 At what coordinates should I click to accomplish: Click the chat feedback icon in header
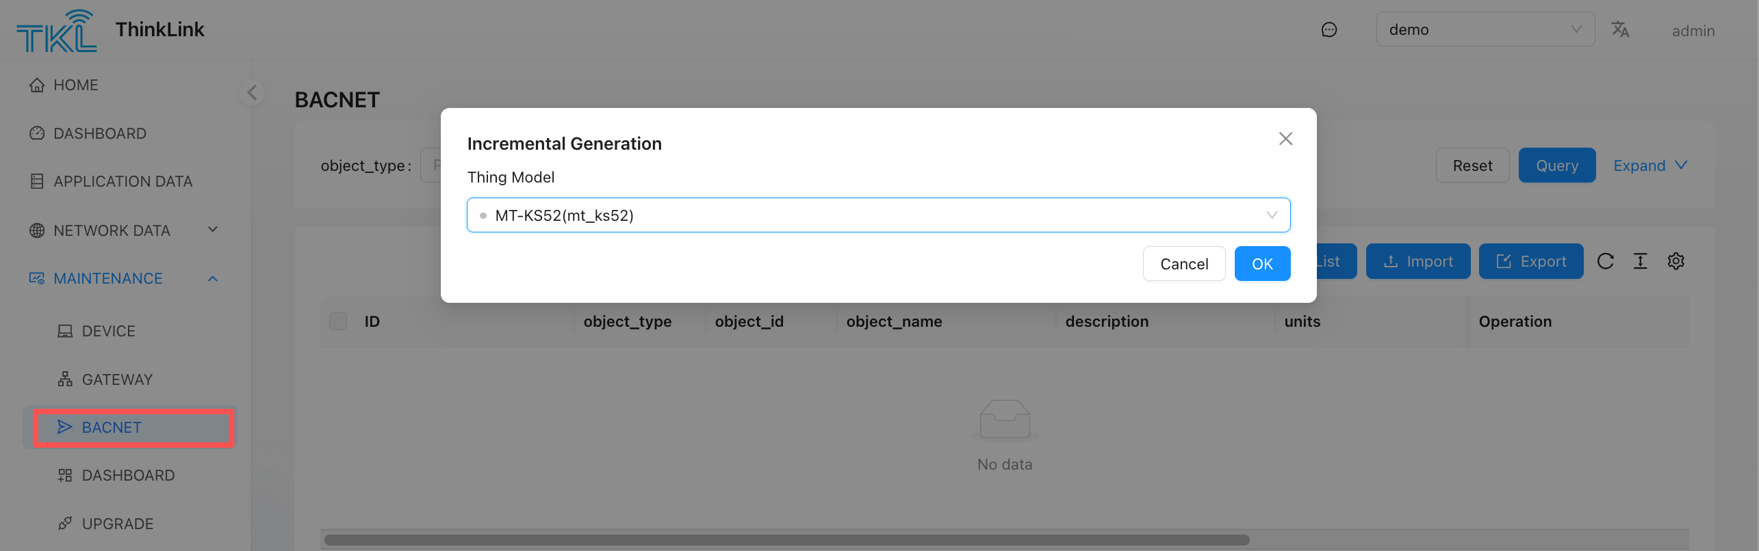(1328, 29)
